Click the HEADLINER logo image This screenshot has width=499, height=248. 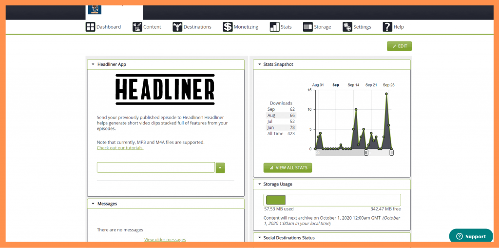pyautogui.click(x=165, y=89)
